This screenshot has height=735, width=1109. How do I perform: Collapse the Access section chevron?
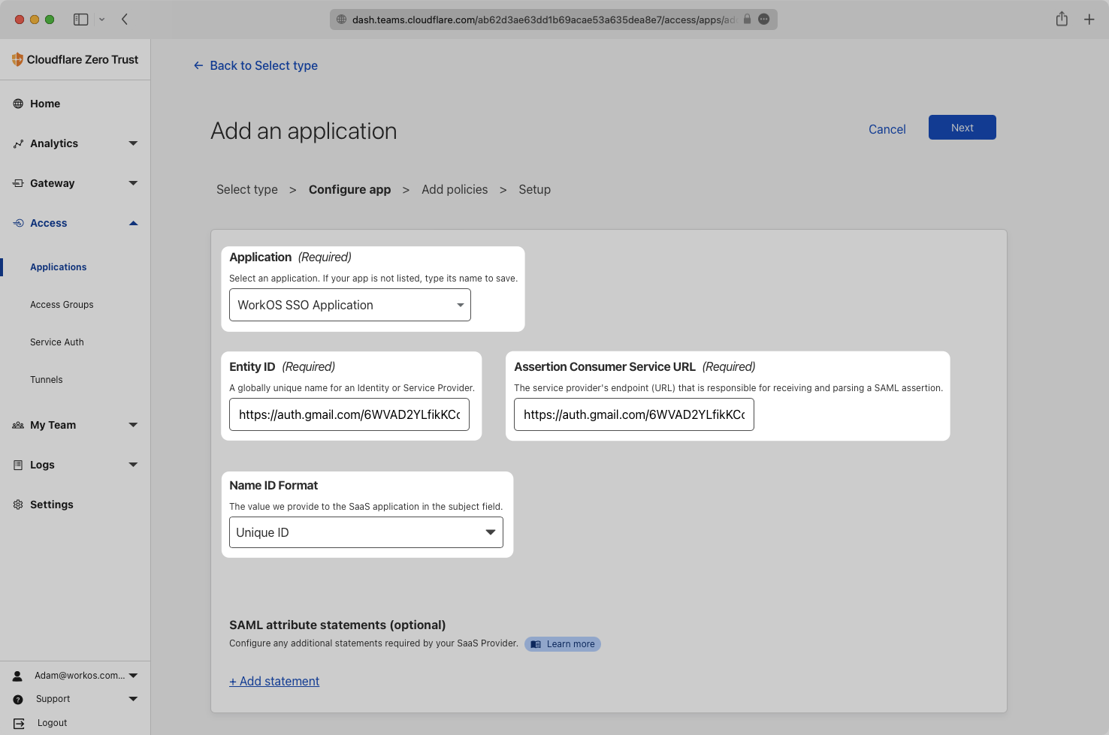[133, 223]
